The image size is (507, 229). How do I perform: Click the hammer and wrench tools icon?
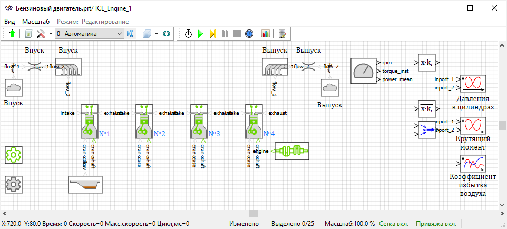pyautogui.click(x=41, y=34)
